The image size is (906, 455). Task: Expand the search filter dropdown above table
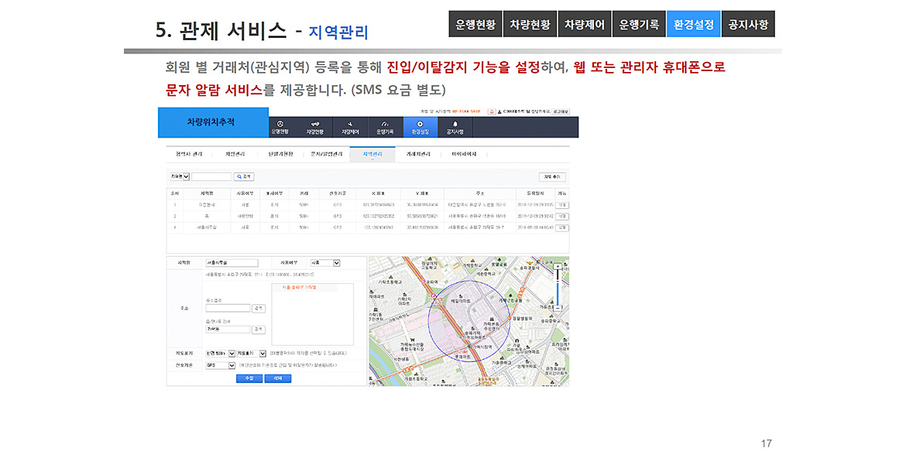point(180,176)
